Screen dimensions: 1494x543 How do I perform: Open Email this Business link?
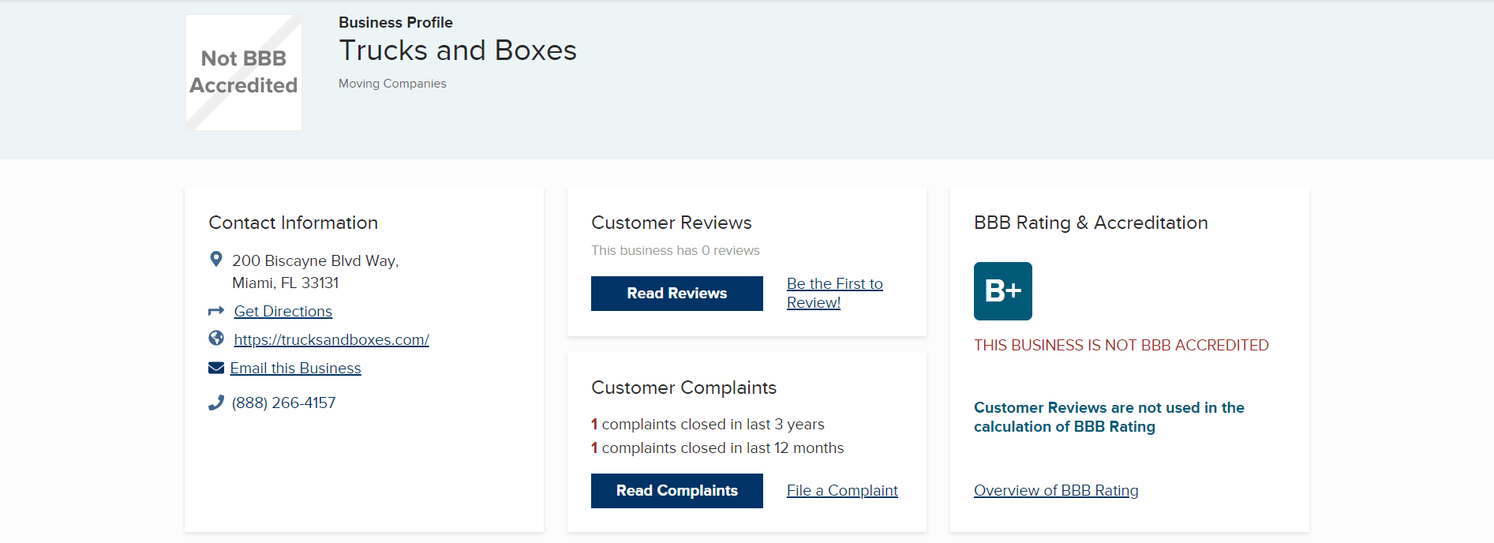[296, 369]
